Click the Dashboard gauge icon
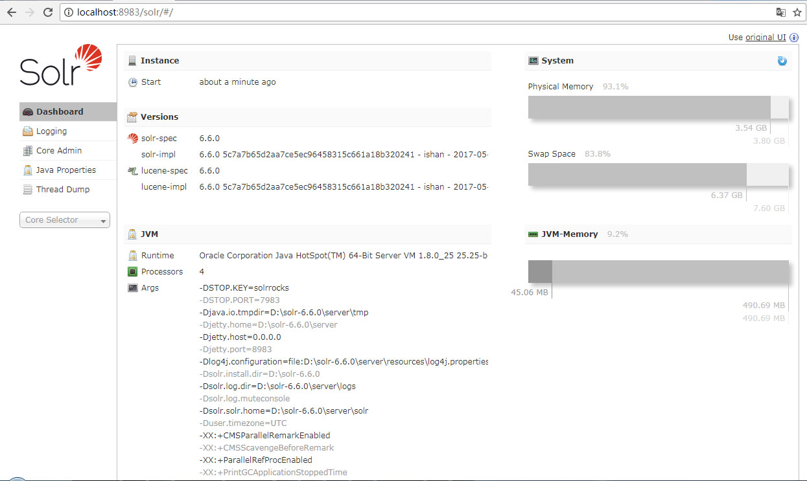Viewport: 807px width, 481px height. [27, 112]
